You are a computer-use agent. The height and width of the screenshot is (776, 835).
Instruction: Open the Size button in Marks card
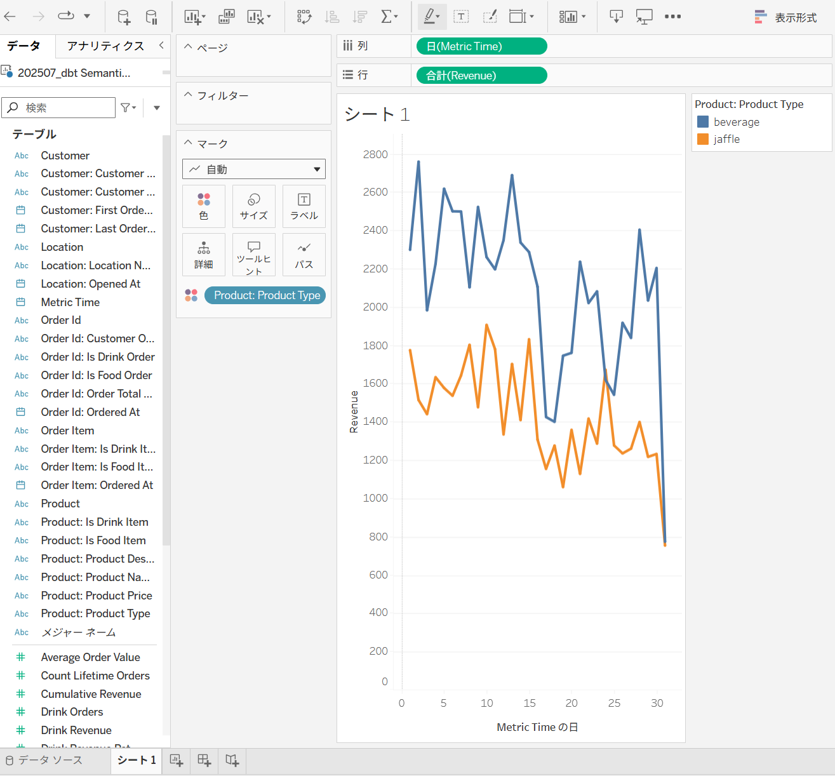pyautogui.click(x=254, y=206)
